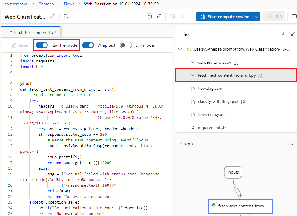297x216 pixels.
Task: Download files using the Files panel arrow icon
Action: point(283,34)
